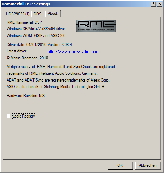The height and width of the screenshot is (173, 164).
Task: Open the rme-audio.com driver link
Action: coord(74,52)
